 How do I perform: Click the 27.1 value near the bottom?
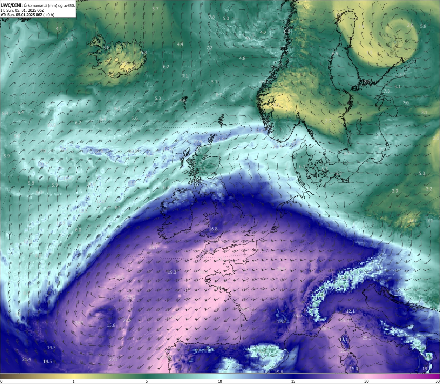click(113, 360)
